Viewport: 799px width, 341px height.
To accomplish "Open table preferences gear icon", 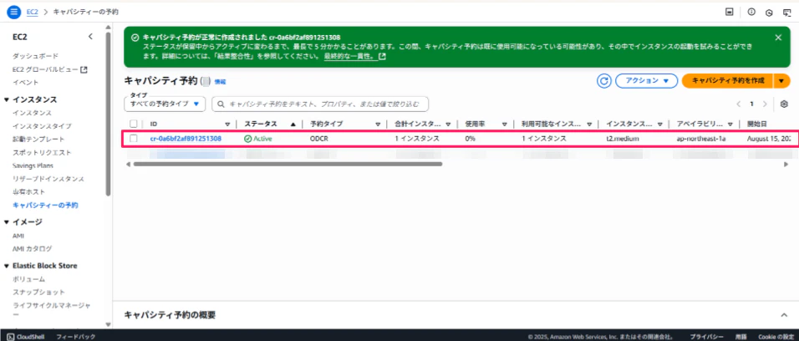I will [x=784, y=104].
